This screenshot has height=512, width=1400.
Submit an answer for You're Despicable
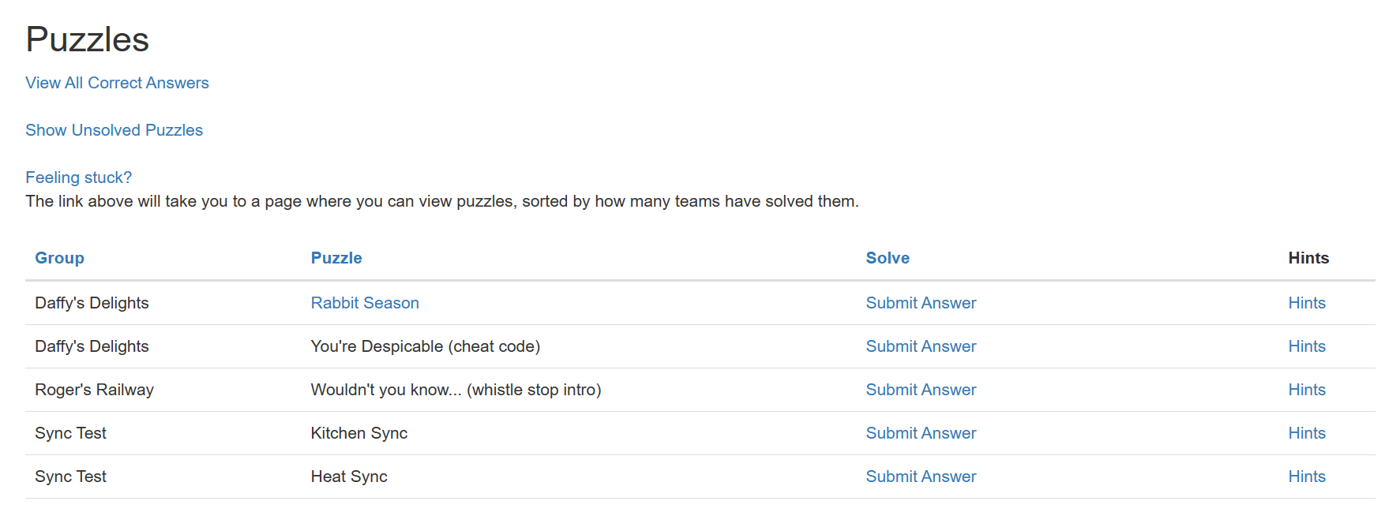click(x=921, y=346)
